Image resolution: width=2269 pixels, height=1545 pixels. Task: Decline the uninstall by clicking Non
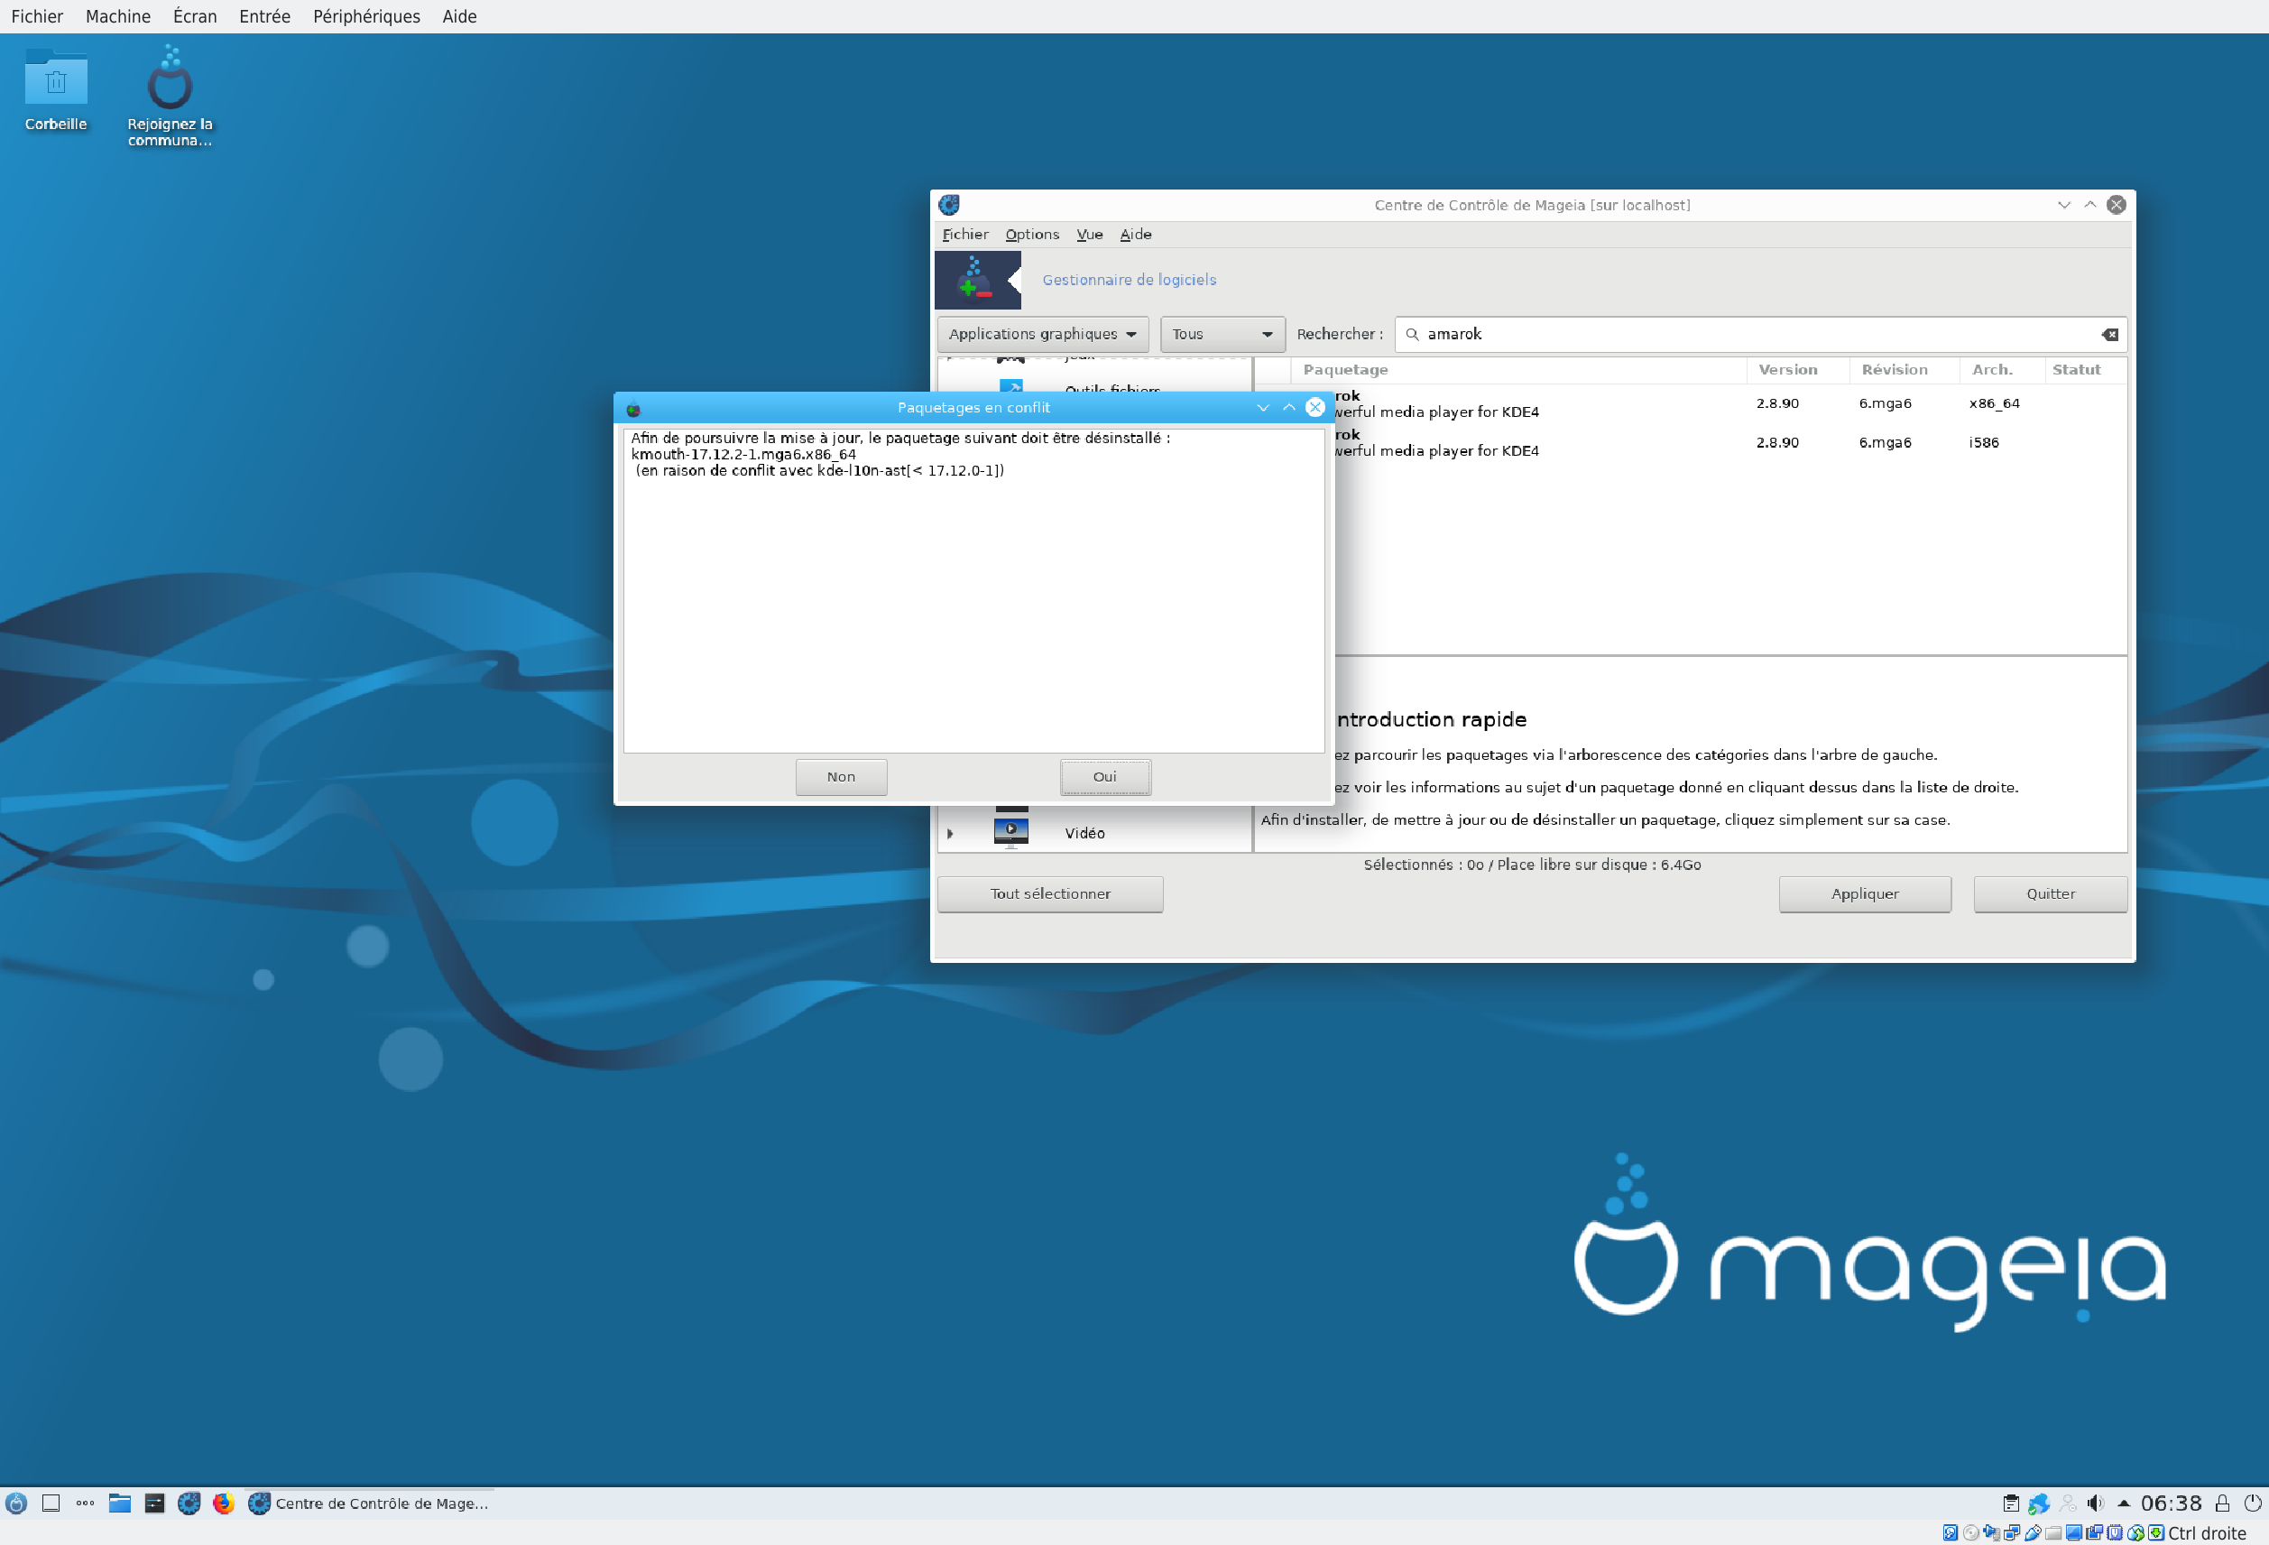click(x=841, y=776)
